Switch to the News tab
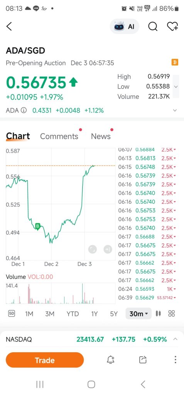Image resolution: width=184 pixels, height=396 pixels. click(x=101, y=136)
